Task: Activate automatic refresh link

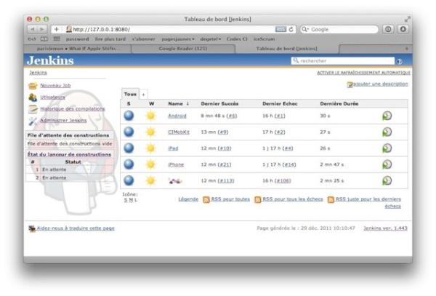Action: click(363, 73)
